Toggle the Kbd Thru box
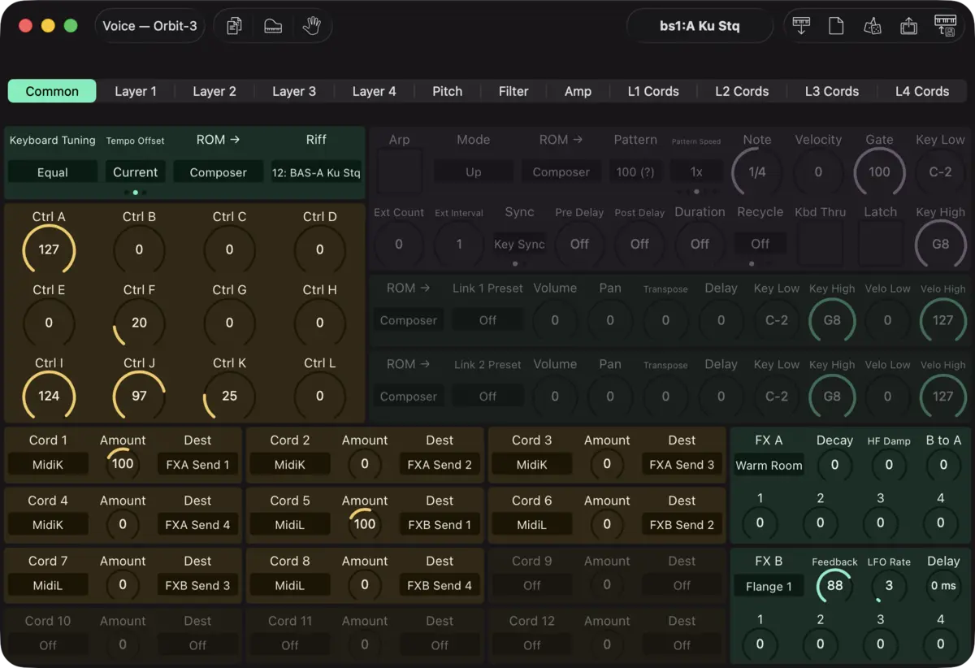Screen dimensions: 975x668 point(819,243)
